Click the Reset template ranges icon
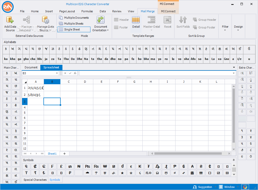The width and height of the screenshot is (258, 190). (168, 20)
